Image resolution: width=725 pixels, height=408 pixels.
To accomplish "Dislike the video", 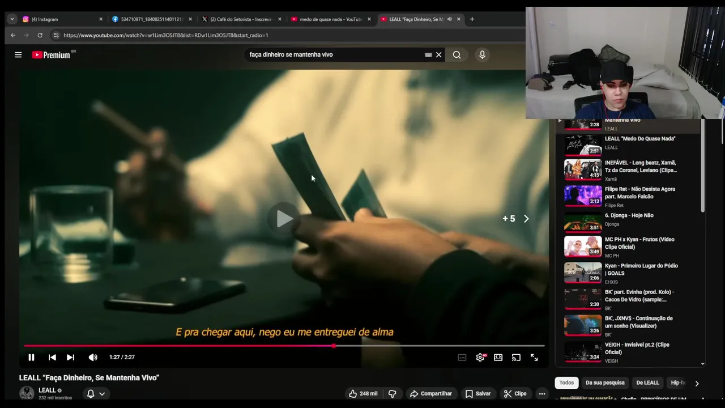I will pos(392,394).
